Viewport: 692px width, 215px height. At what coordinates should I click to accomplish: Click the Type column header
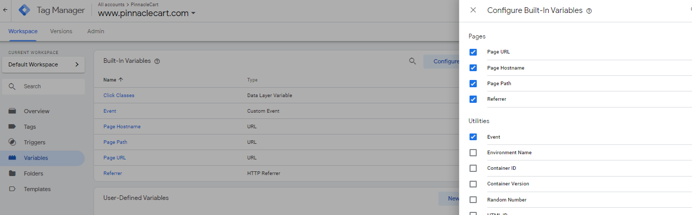coord(252,80)
